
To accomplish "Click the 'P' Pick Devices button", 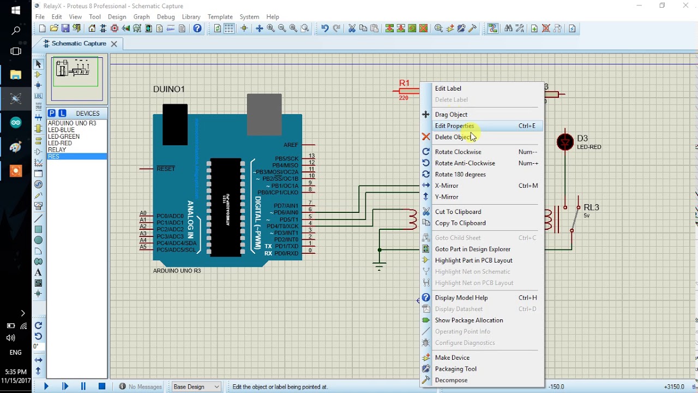I will [x=52, y=113].
